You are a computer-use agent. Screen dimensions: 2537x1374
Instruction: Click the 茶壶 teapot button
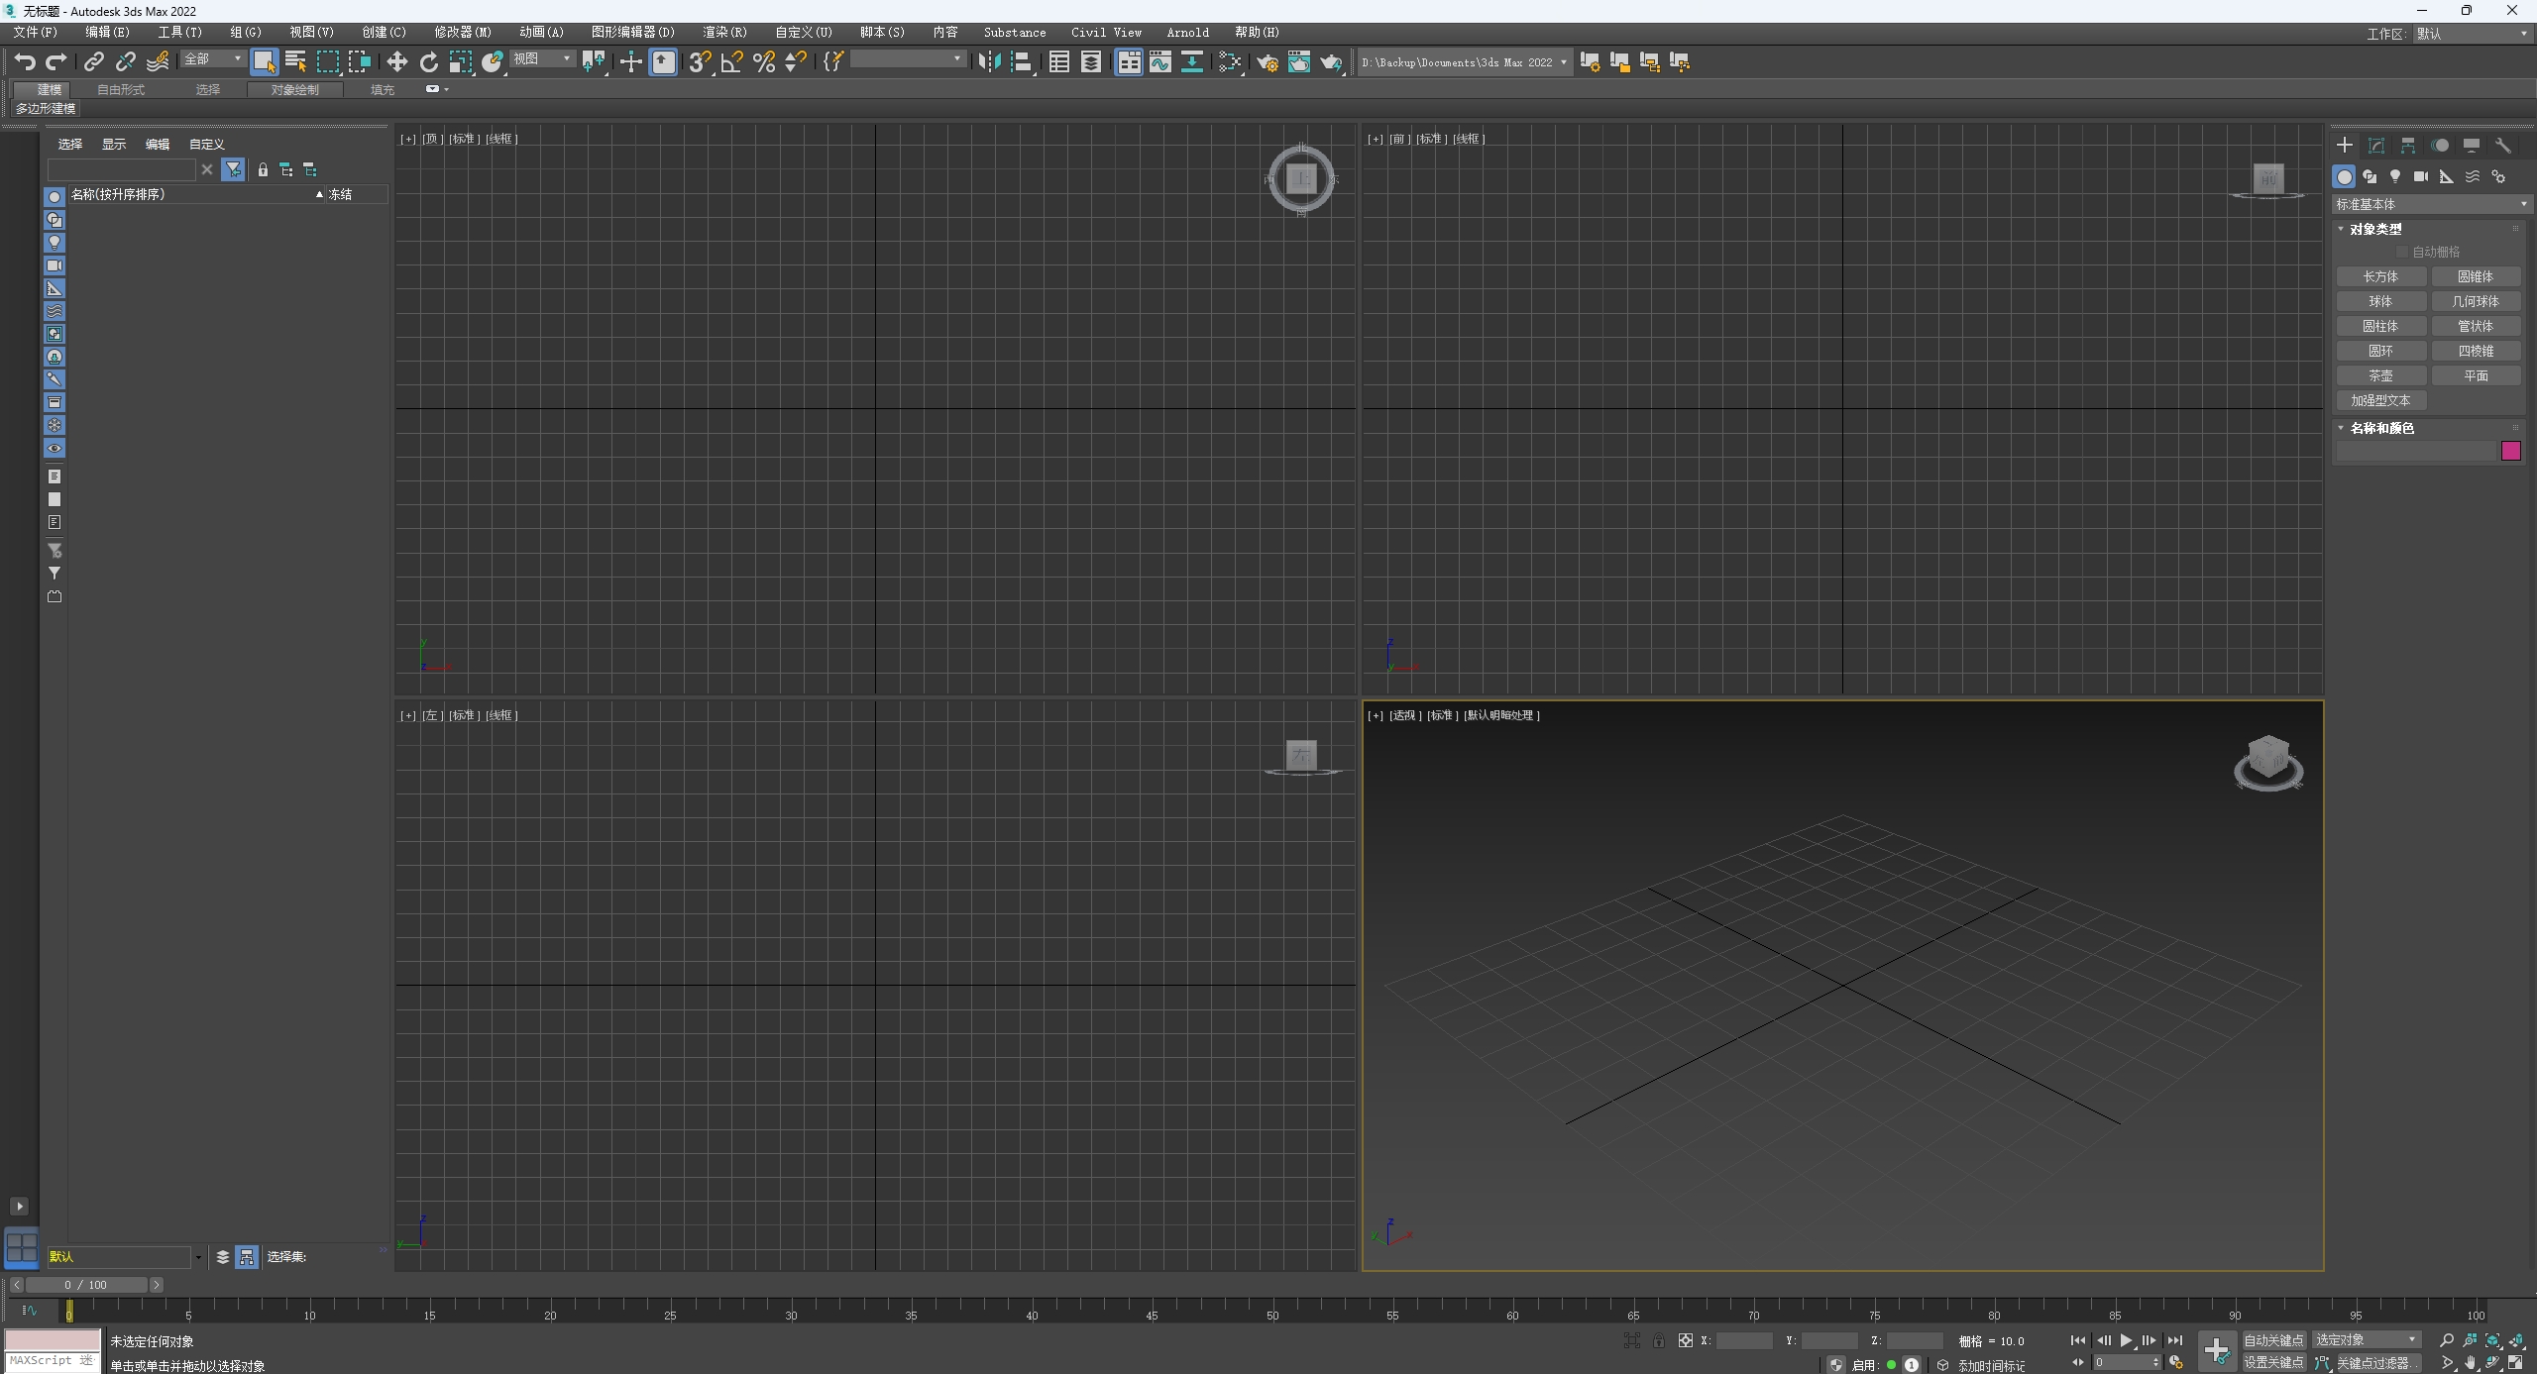(x=2380, y=375)
